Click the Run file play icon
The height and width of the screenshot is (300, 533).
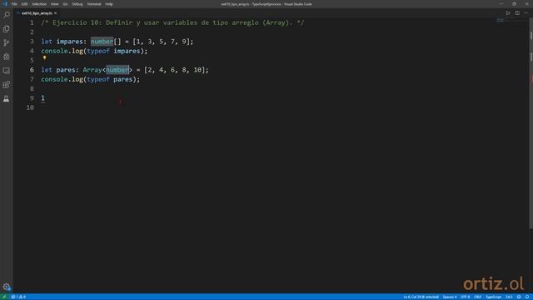(x=508, y=13)
